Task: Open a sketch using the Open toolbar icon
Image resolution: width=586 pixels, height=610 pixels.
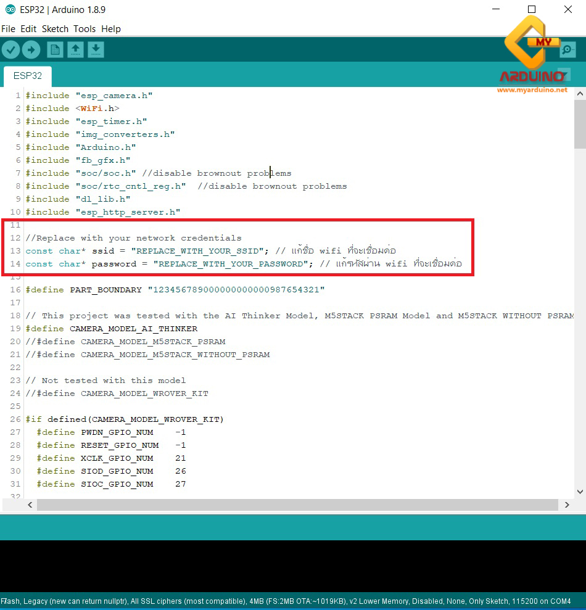Action: 75,49
